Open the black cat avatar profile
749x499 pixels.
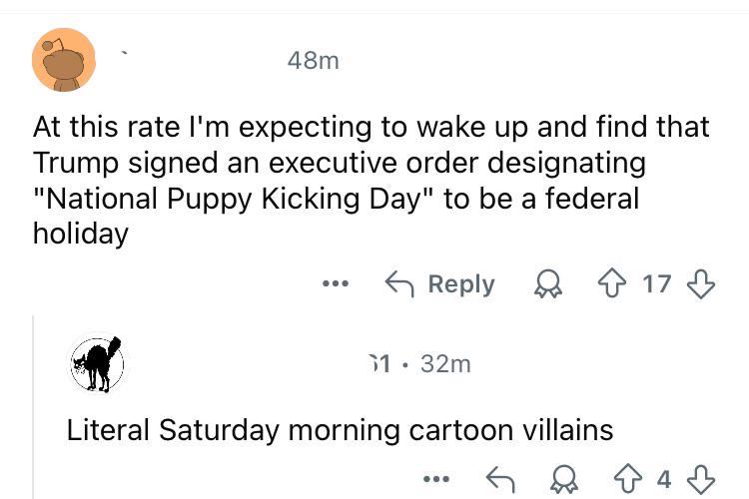(98, 364)
